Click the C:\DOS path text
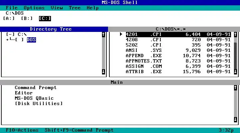This screenshot has width=240, height=133. pyautogui.click(x=15, y=13)
